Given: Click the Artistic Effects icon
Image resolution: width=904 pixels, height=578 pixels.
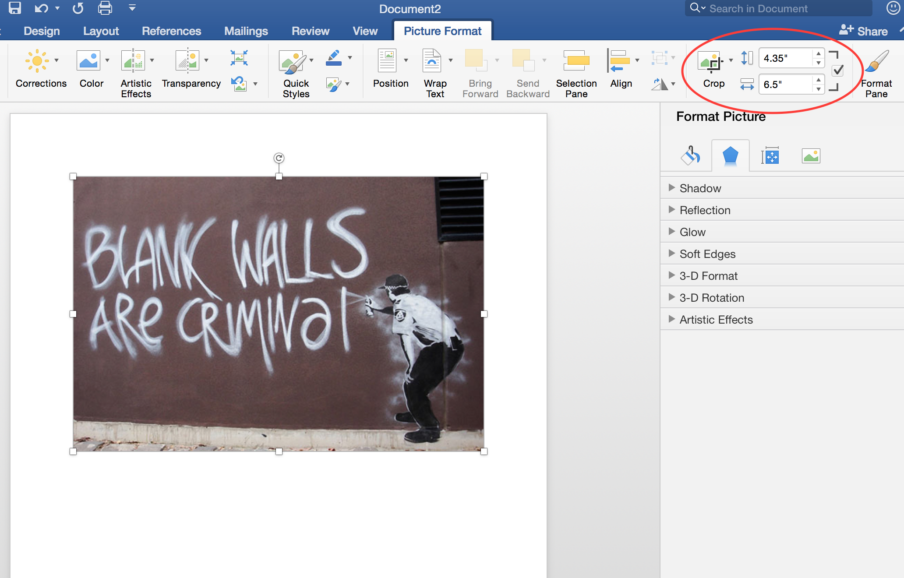Looking at the screenshot, I should coord(133,60).
